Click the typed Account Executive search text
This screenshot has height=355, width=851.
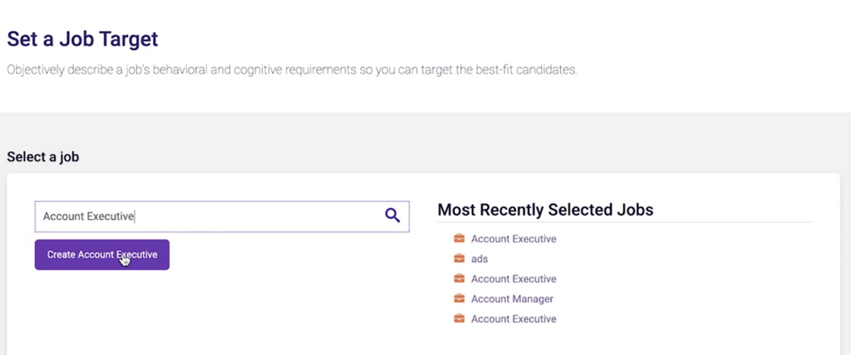tap(88, 216)
